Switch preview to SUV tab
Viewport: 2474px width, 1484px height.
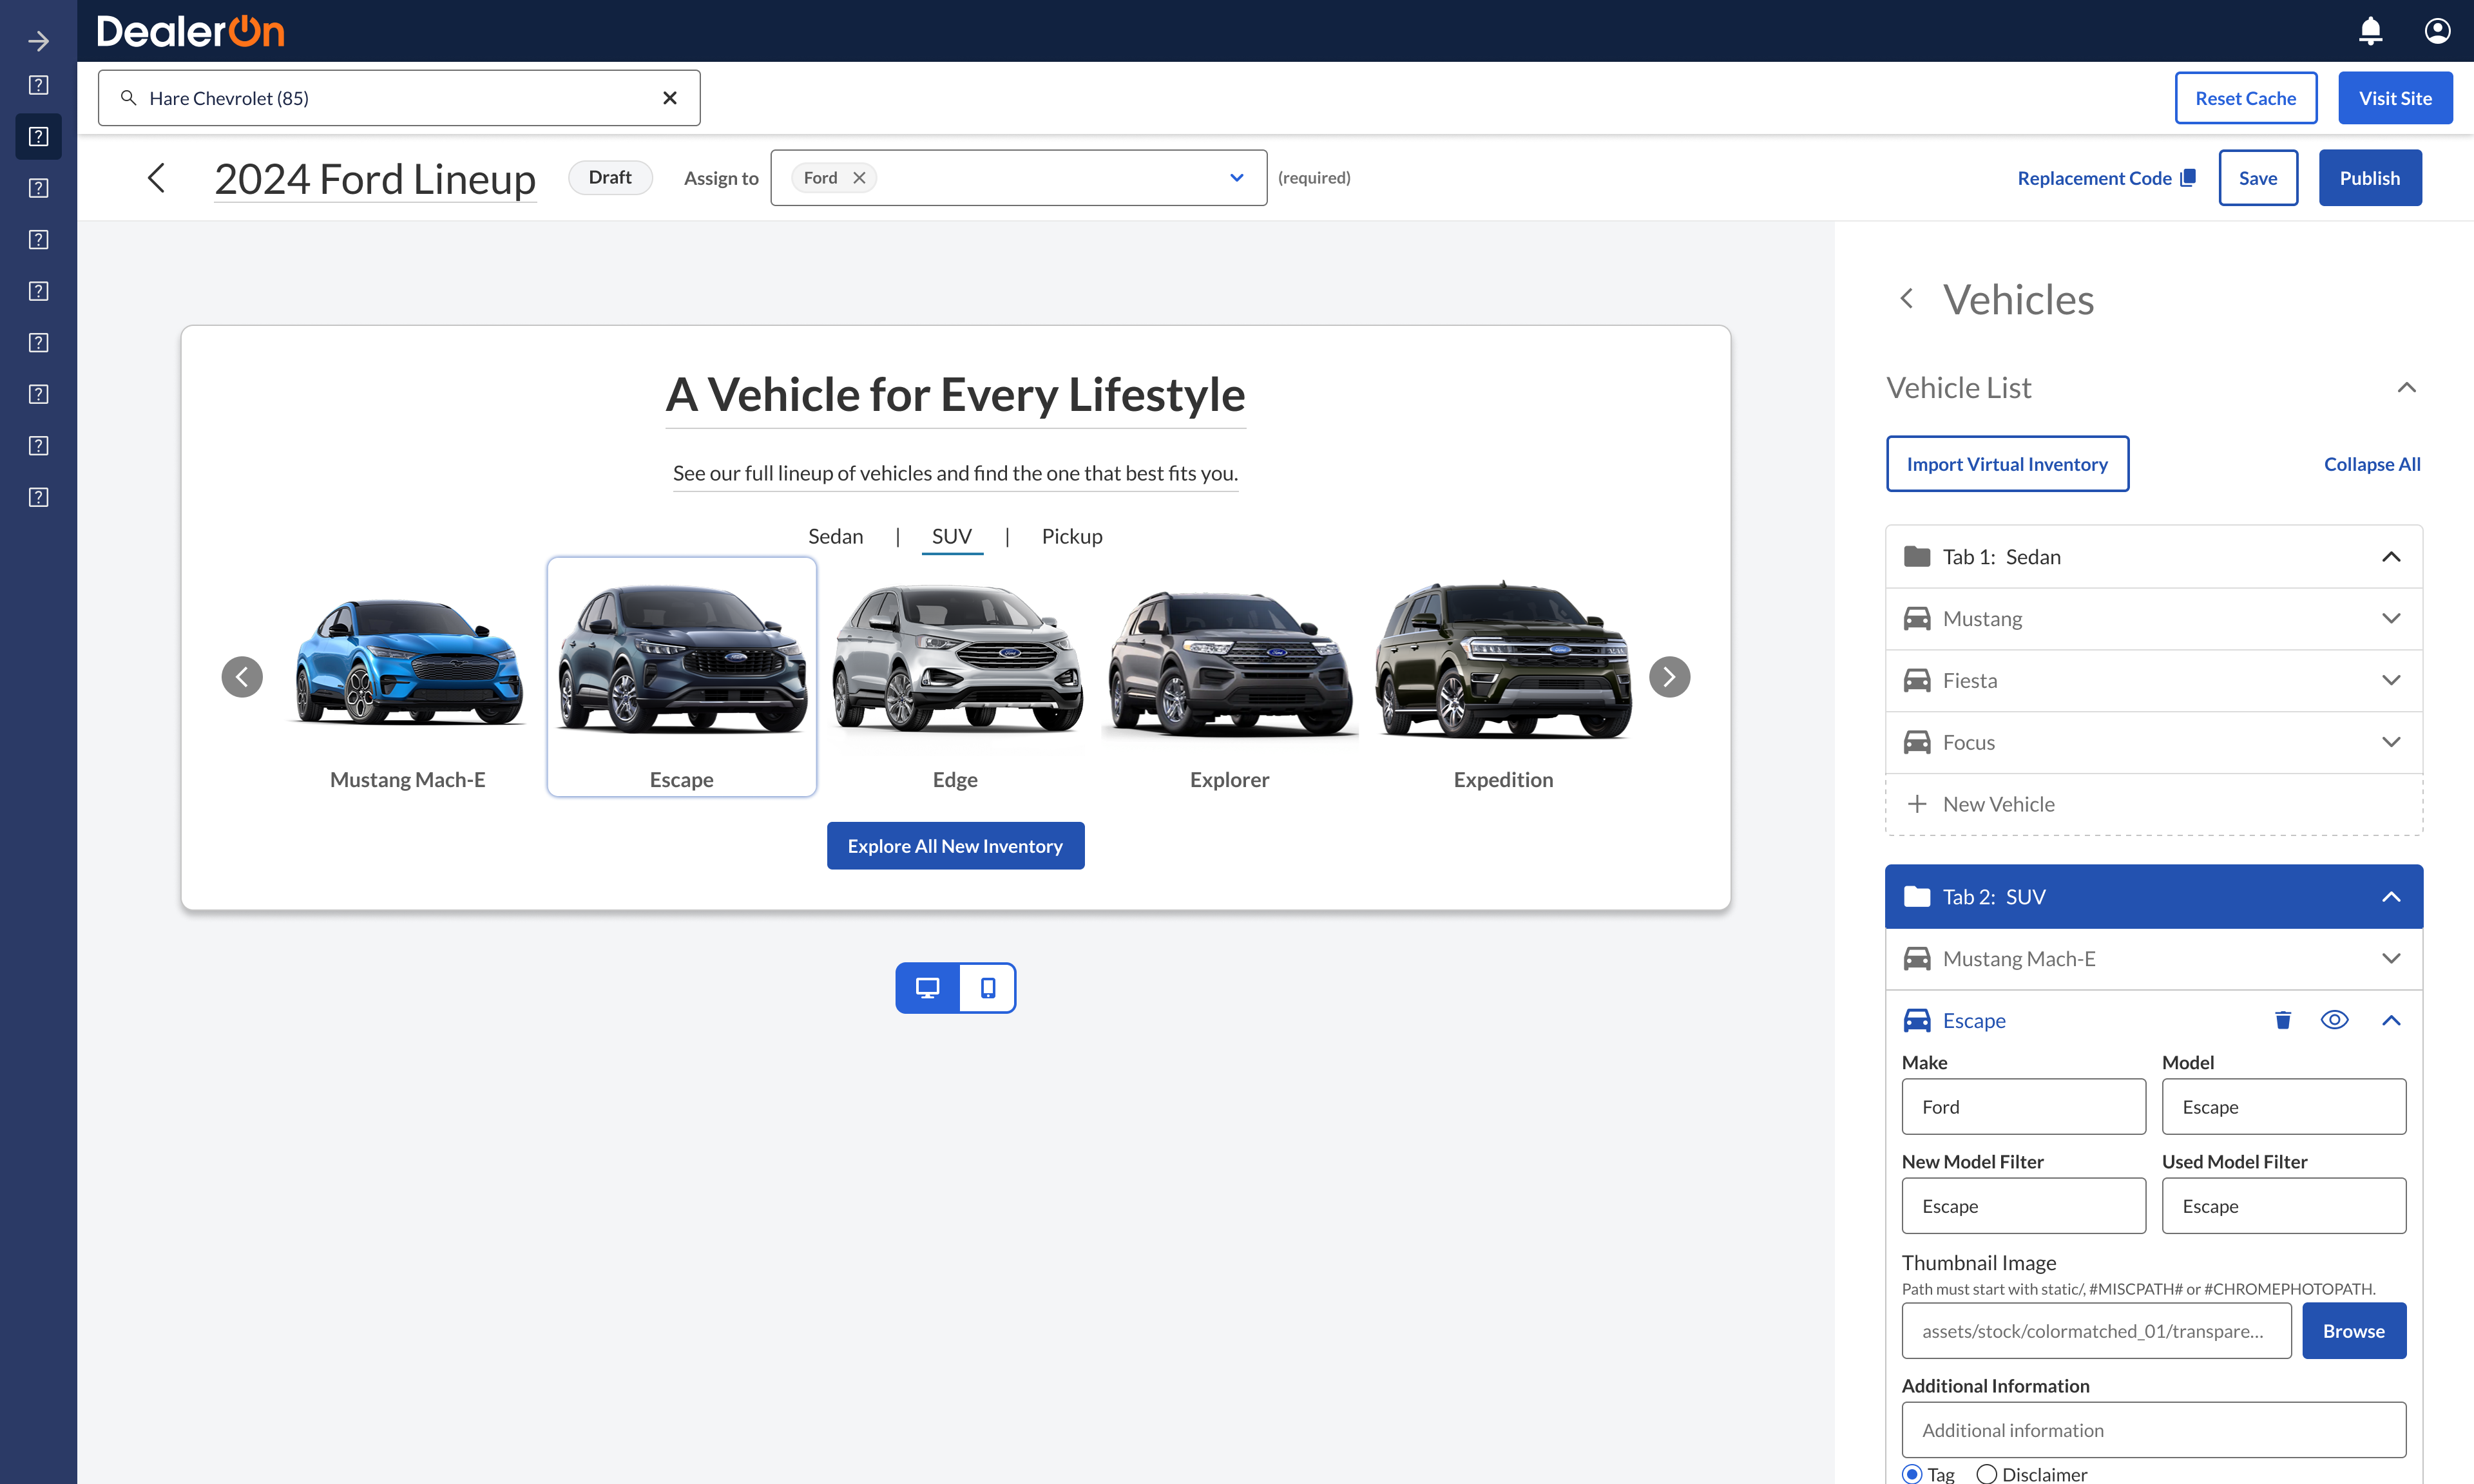952,537
